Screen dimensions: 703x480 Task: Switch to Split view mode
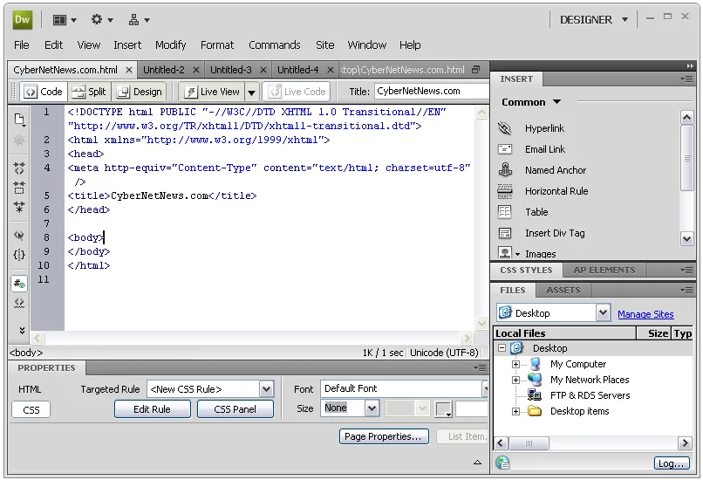(x=89, y=92)
